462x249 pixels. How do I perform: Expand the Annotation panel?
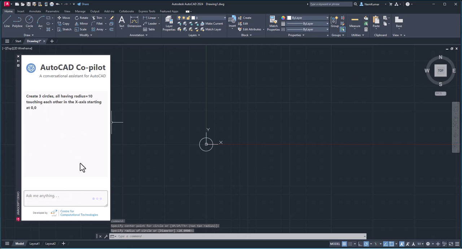[x=139, y=35]
